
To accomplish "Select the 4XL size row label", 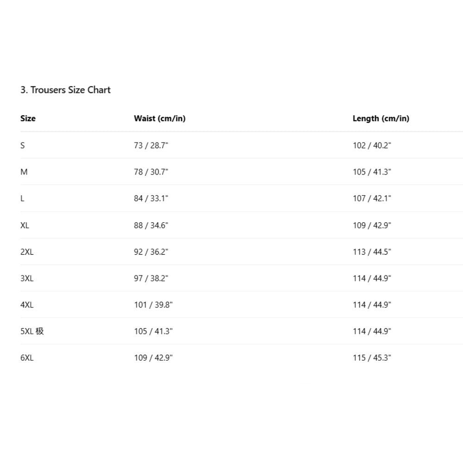I will [x=27, y=305].
